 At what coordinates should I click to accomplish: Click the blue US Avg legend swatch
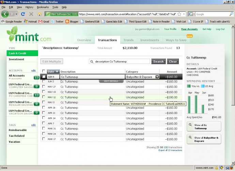click(203, 86)
